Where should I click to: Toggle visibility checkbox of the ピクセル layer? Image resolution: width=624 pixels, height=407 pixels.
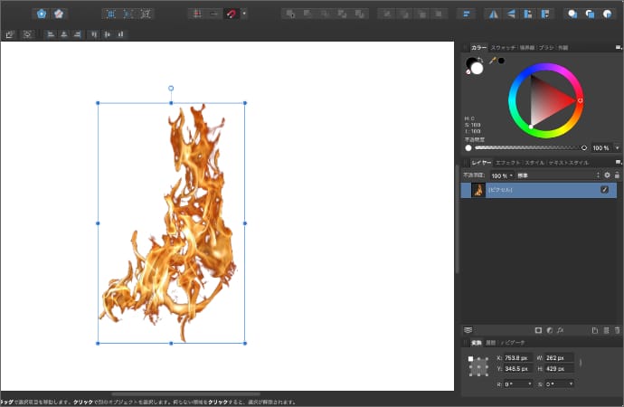coord(605,190)
